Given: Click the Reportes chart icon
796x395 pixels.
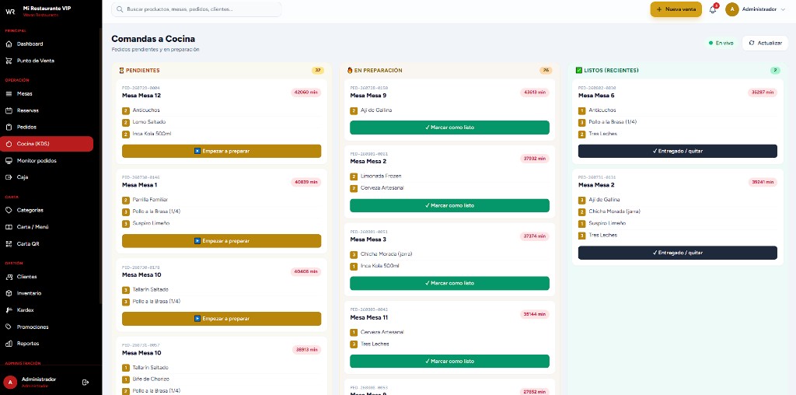Looking at the screenshot, I should pos(9,343).
